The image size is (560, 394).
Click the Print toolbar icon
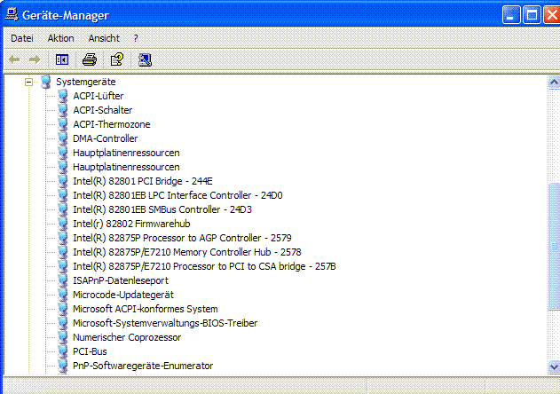[x=90, y=59]
